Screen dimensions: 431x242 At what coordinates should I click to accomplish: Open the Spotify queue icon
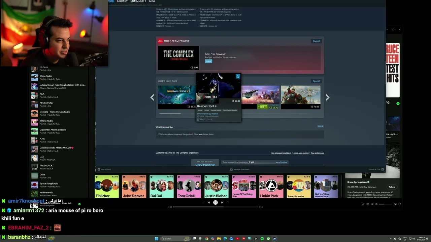coord(368,204)
